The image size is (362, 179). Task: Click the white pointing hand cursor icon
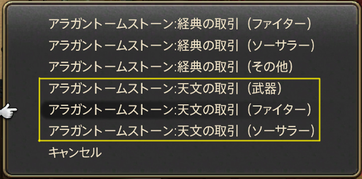8,111
